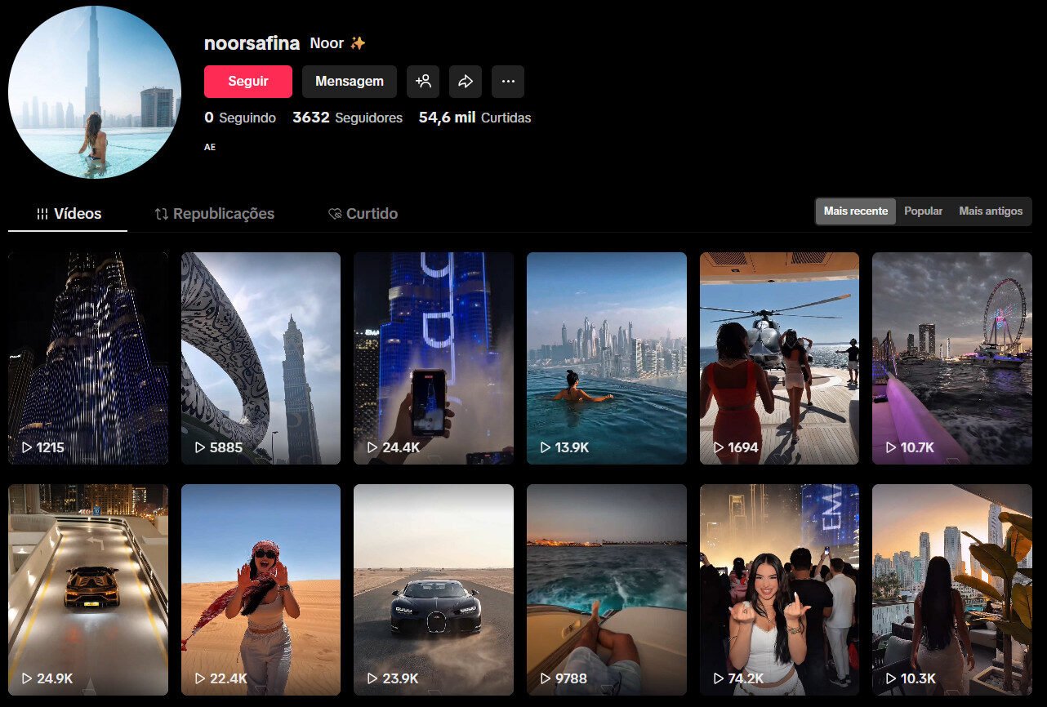Open the Curtido tab
1047x707 pixels.
(x=363, y=213)
